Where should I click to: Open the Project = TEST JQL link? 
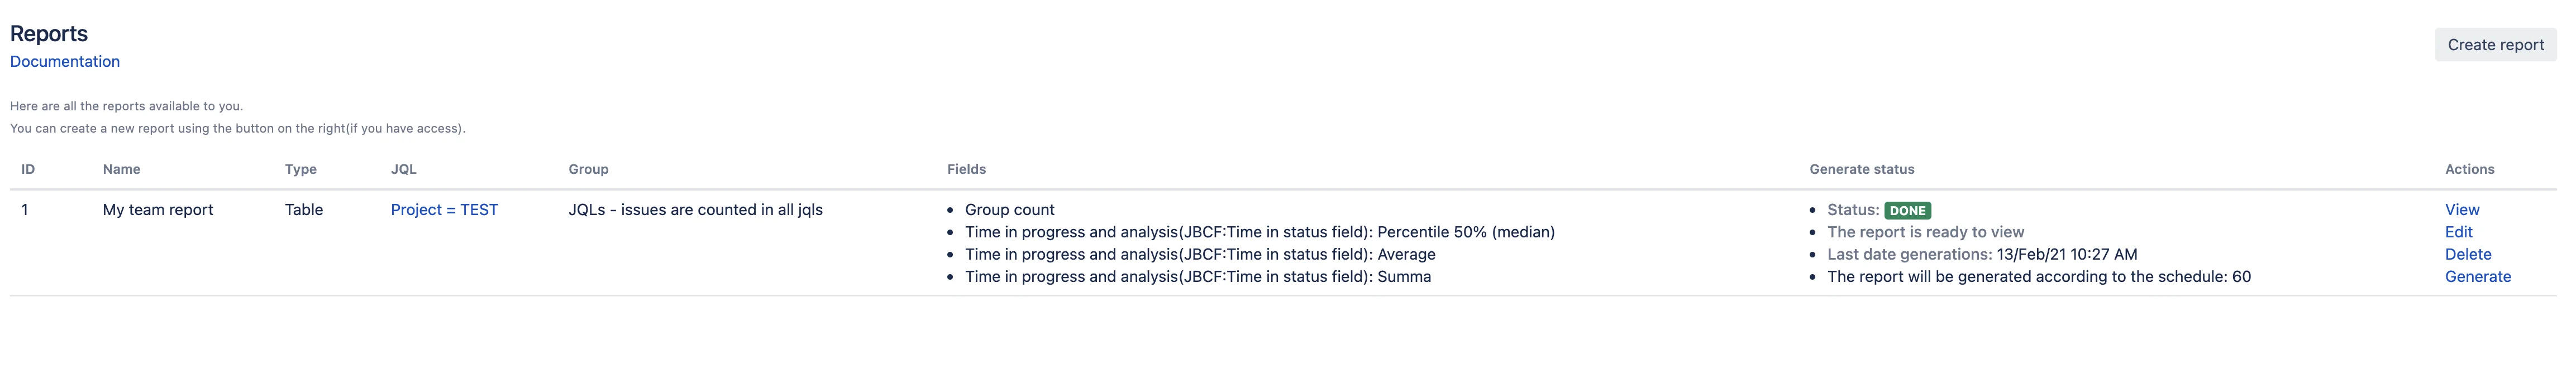(x=444, y=210)
